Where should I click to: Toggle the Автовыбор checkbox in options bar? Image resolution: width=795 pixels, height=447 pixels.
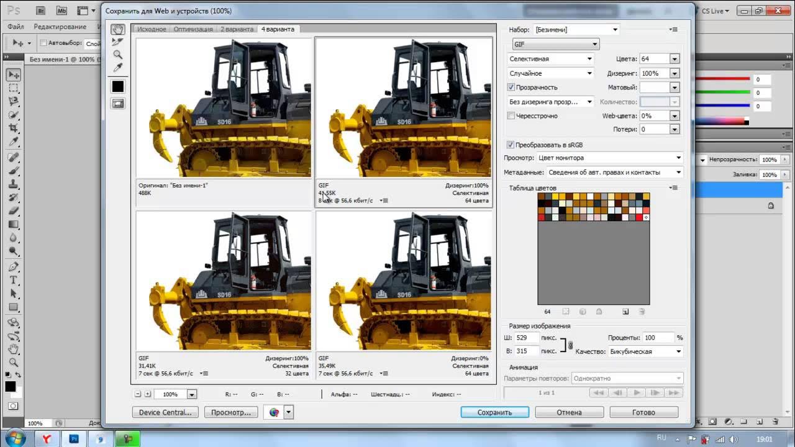coord(43,43)
